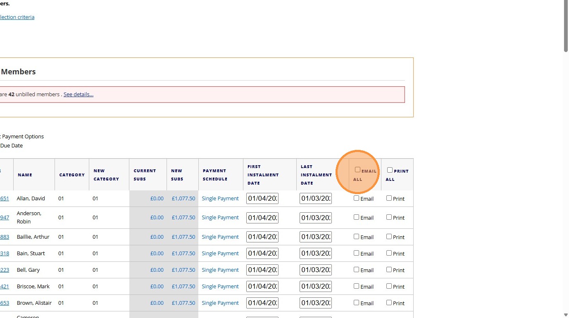
Task: Check Email for Briscoe, Mark
Action: (x=356, y=286)
